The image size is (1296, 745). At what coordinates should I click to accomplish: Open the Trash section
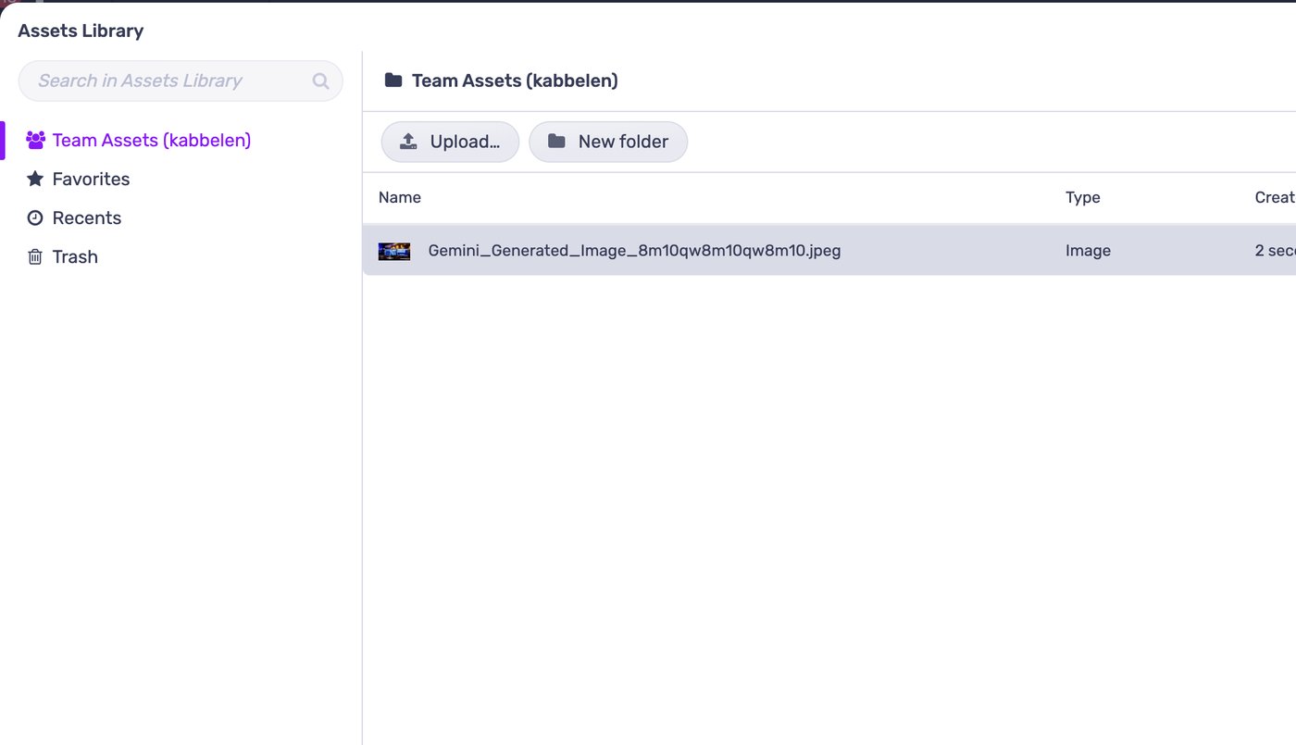(75, 256)
